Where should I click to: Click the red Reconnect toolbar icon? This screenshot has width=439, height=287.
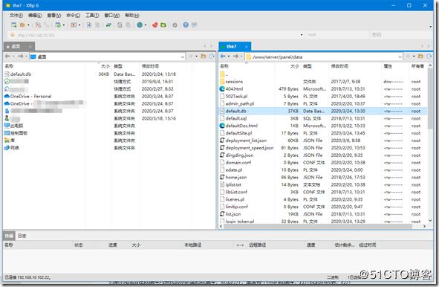[x=38, y=25]
